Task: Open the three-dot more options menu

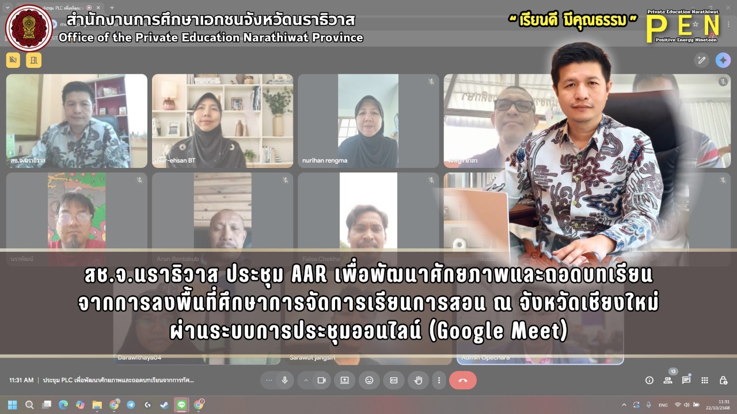Action: click(439, 380)
